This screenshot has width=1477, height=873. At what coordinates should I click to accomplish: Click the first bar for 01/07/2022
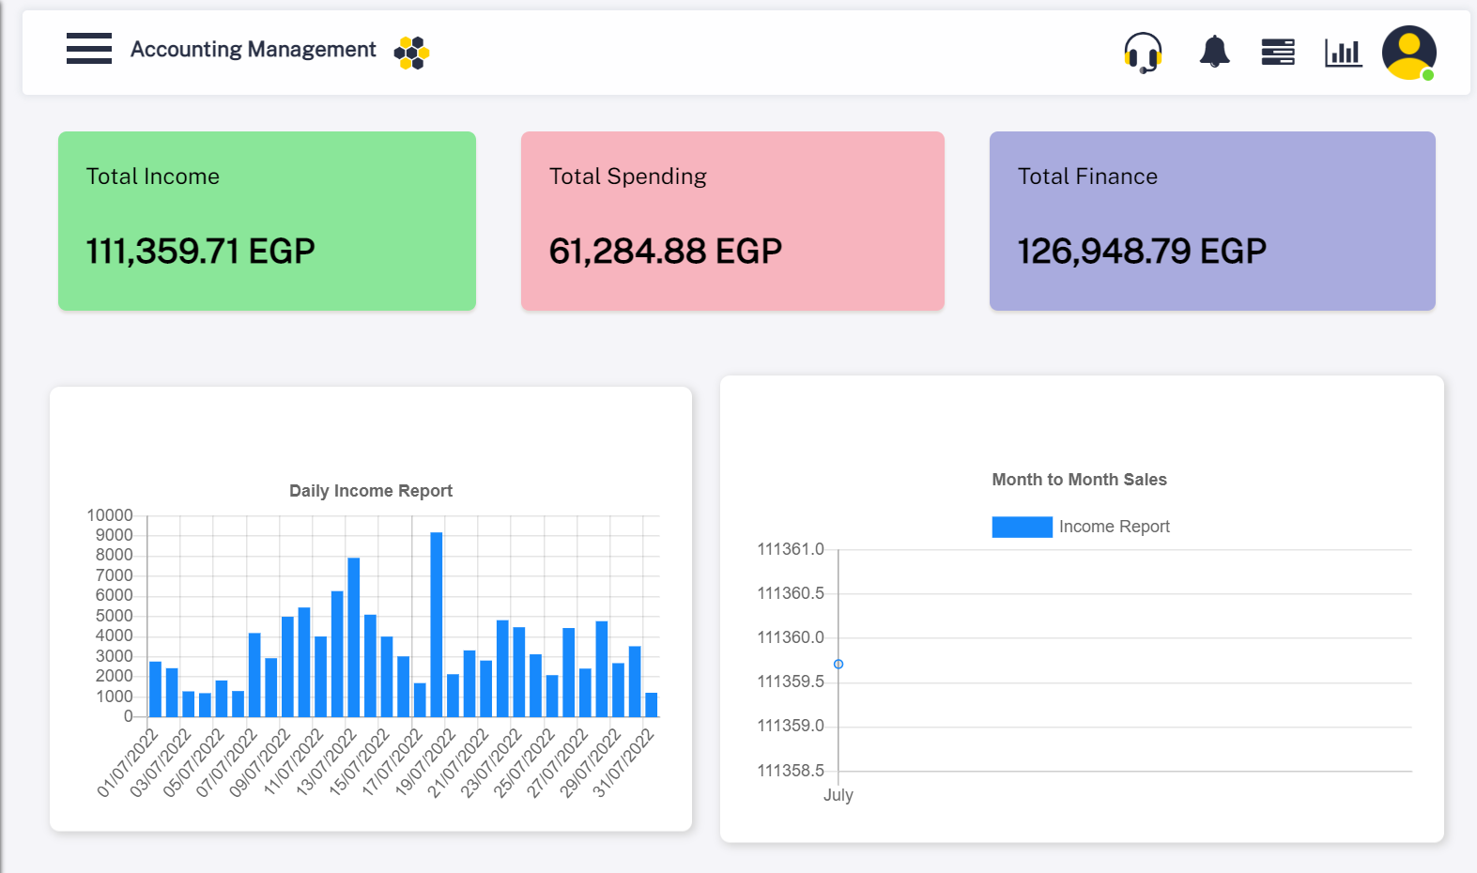[x=155, y=690]
